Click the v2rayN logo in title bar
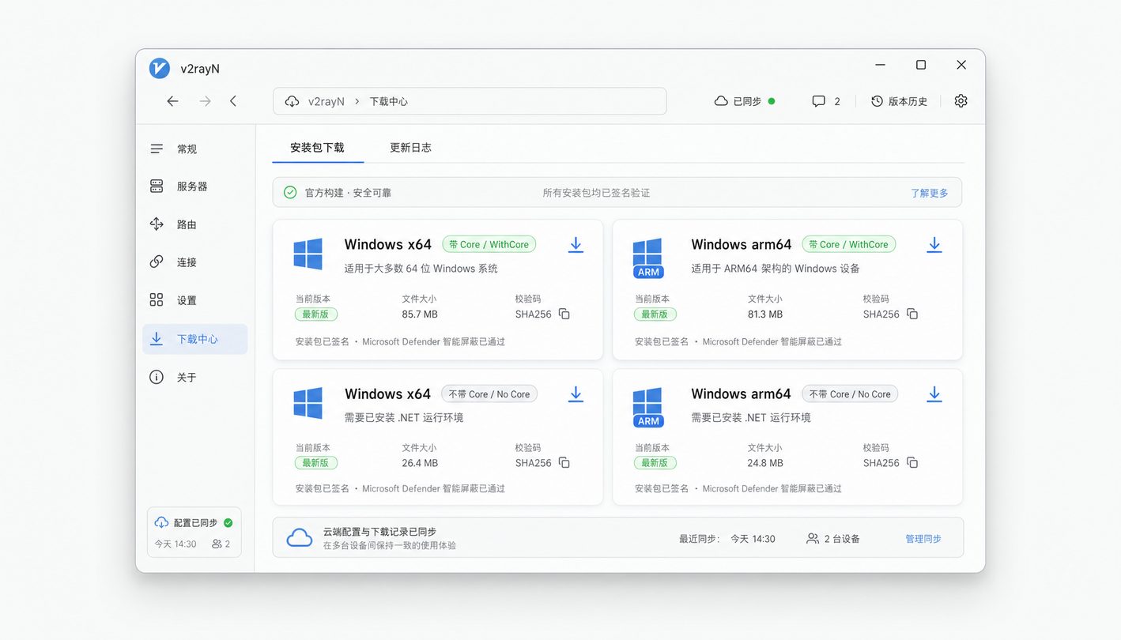The width and height of the screenshot is (1121, 640). pyautogui.click(x=160, y=68)
